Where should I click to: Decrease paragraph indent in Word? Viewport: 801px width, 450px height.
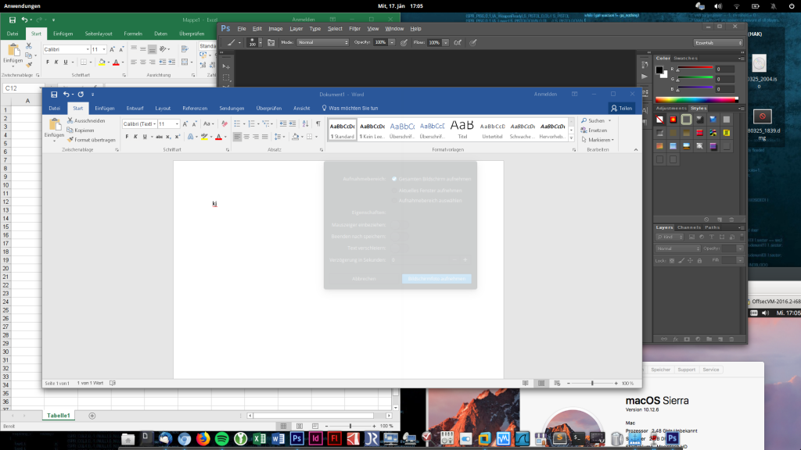(x=283, y=124)
